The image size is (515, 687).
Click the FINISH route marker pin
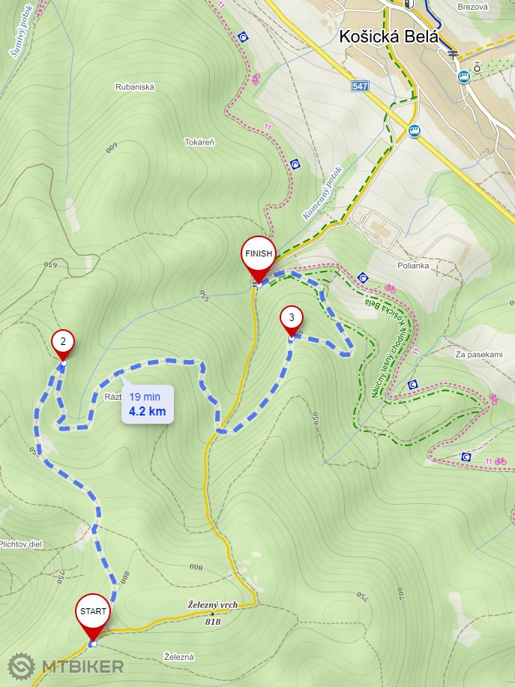click(x=259, y=259)
